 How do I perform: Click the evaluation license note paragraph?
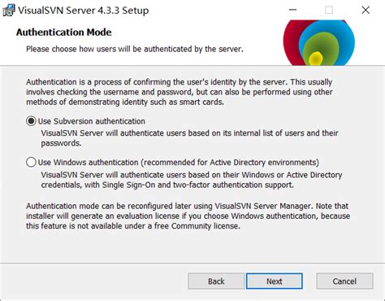pos(188,216)
